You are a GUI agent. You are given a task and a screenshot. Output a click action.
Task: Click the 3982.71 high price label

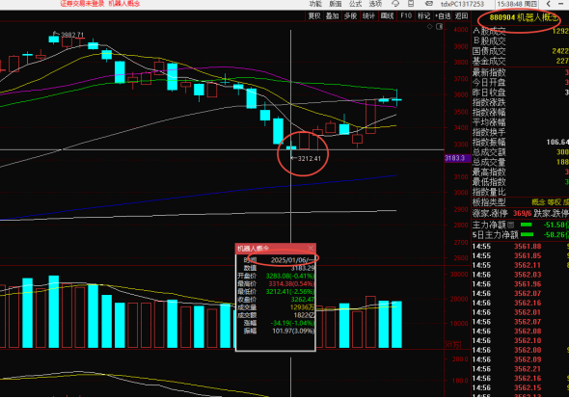coord(72,35)
